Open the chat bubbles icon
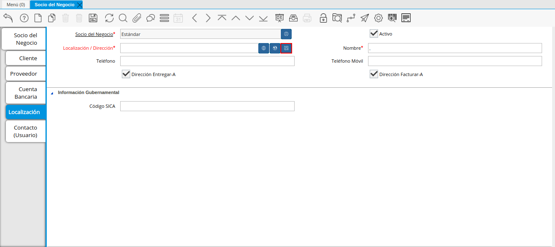The image size is (555, 247). click(x=151, y=18)
